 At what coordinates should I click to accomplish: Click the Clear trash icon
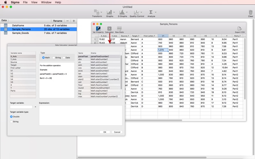coord(251,12)
